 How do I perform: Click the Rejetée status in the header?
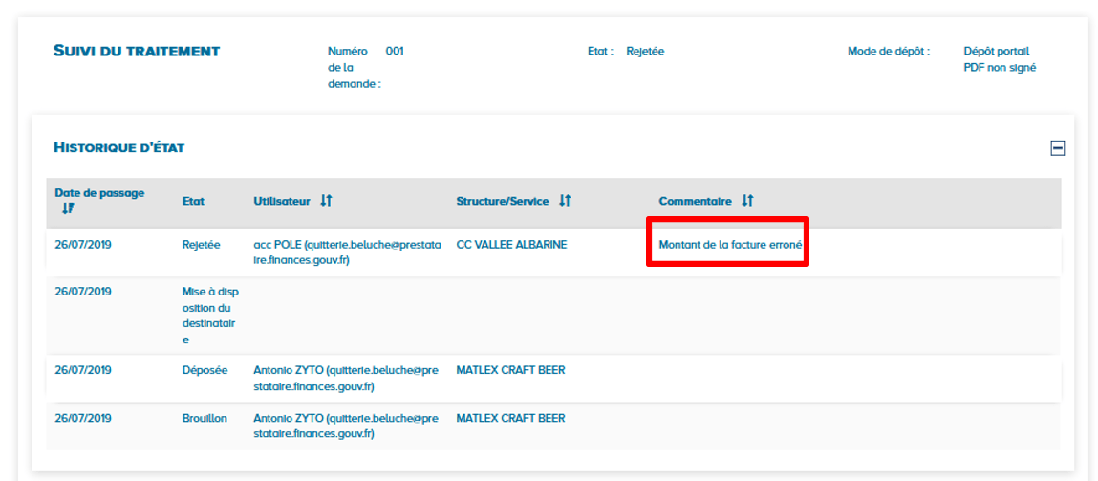[645, 52]
